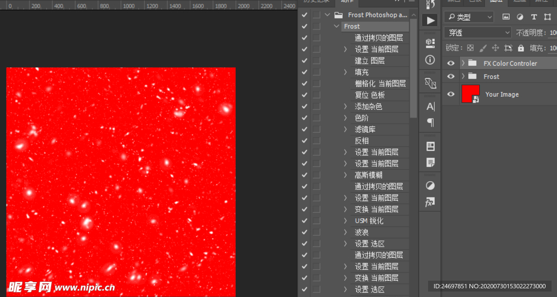Click the Actions play button icon
This screenshot has width=557, height=297.
click(430, 20)
